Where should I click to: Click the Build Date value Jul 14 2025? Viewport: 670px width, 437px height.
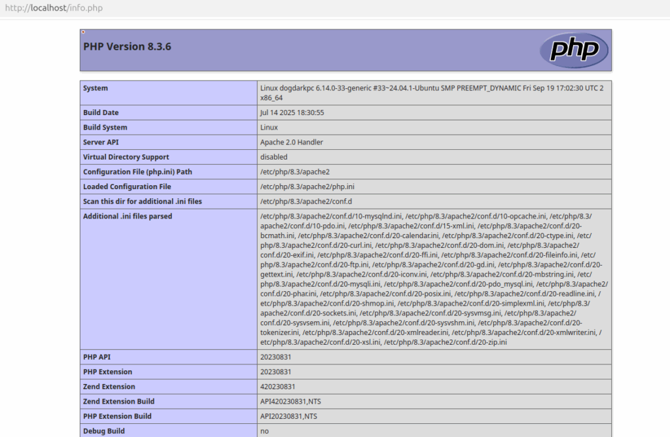coord(292,113)
